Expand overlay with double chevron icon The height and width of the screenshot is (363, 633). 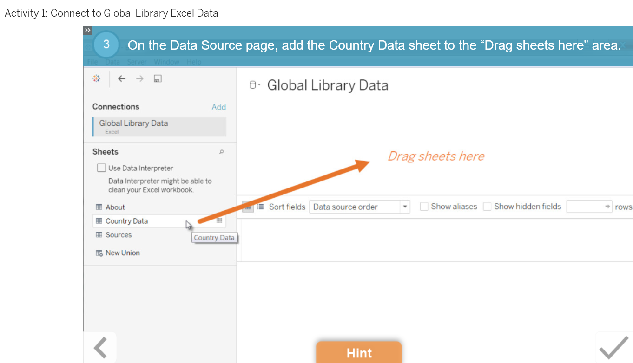tap(88, 30)
